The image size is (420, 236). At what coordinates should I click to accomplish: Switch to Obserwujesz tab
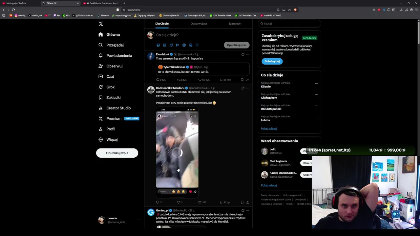[199, 24]
